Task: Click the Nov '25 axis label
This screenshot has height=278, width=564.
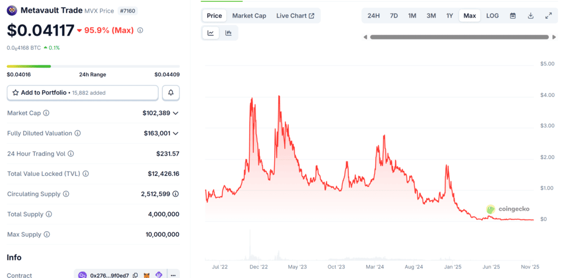Action: tap(531, 267)
